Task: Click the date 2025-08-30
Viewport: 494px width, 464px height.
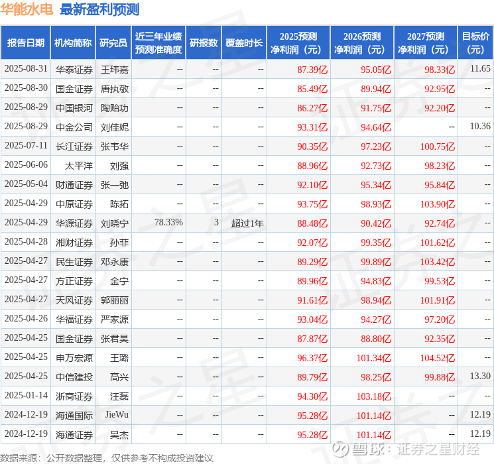Action: pyautogui.click(x=26, y=88)
